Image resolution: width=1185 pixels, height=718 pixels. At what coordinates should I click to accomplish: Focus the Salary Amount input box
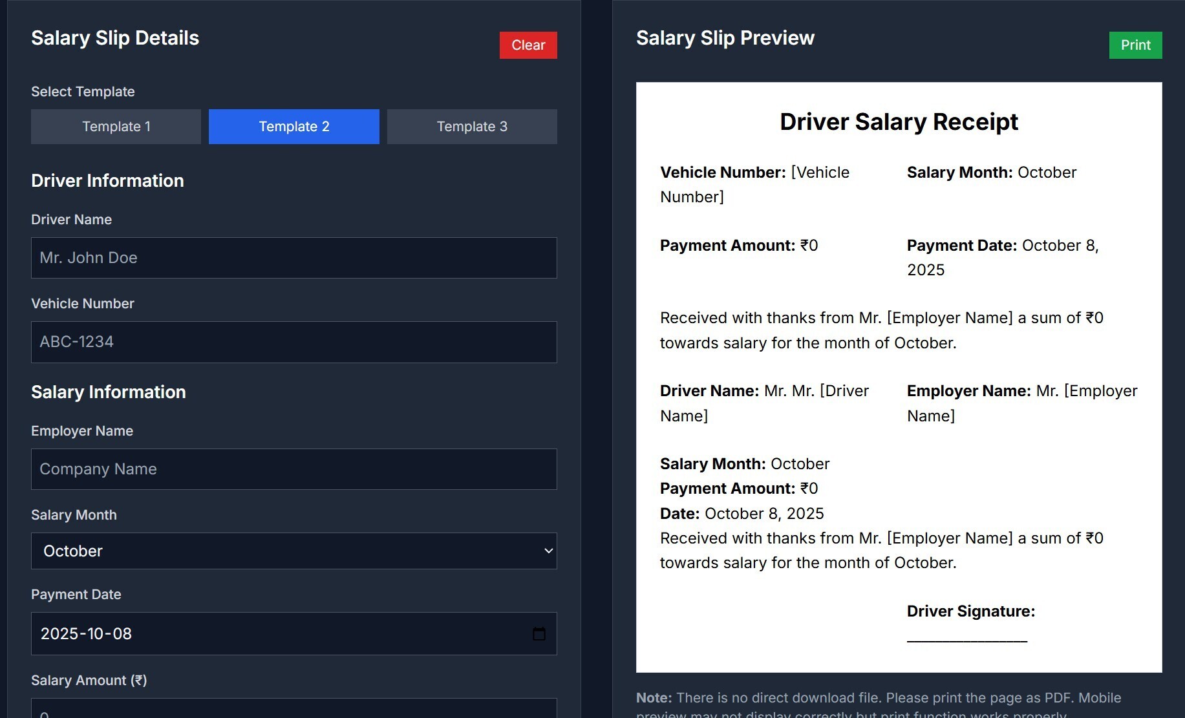pyautogui.click(x=294, y=710)
